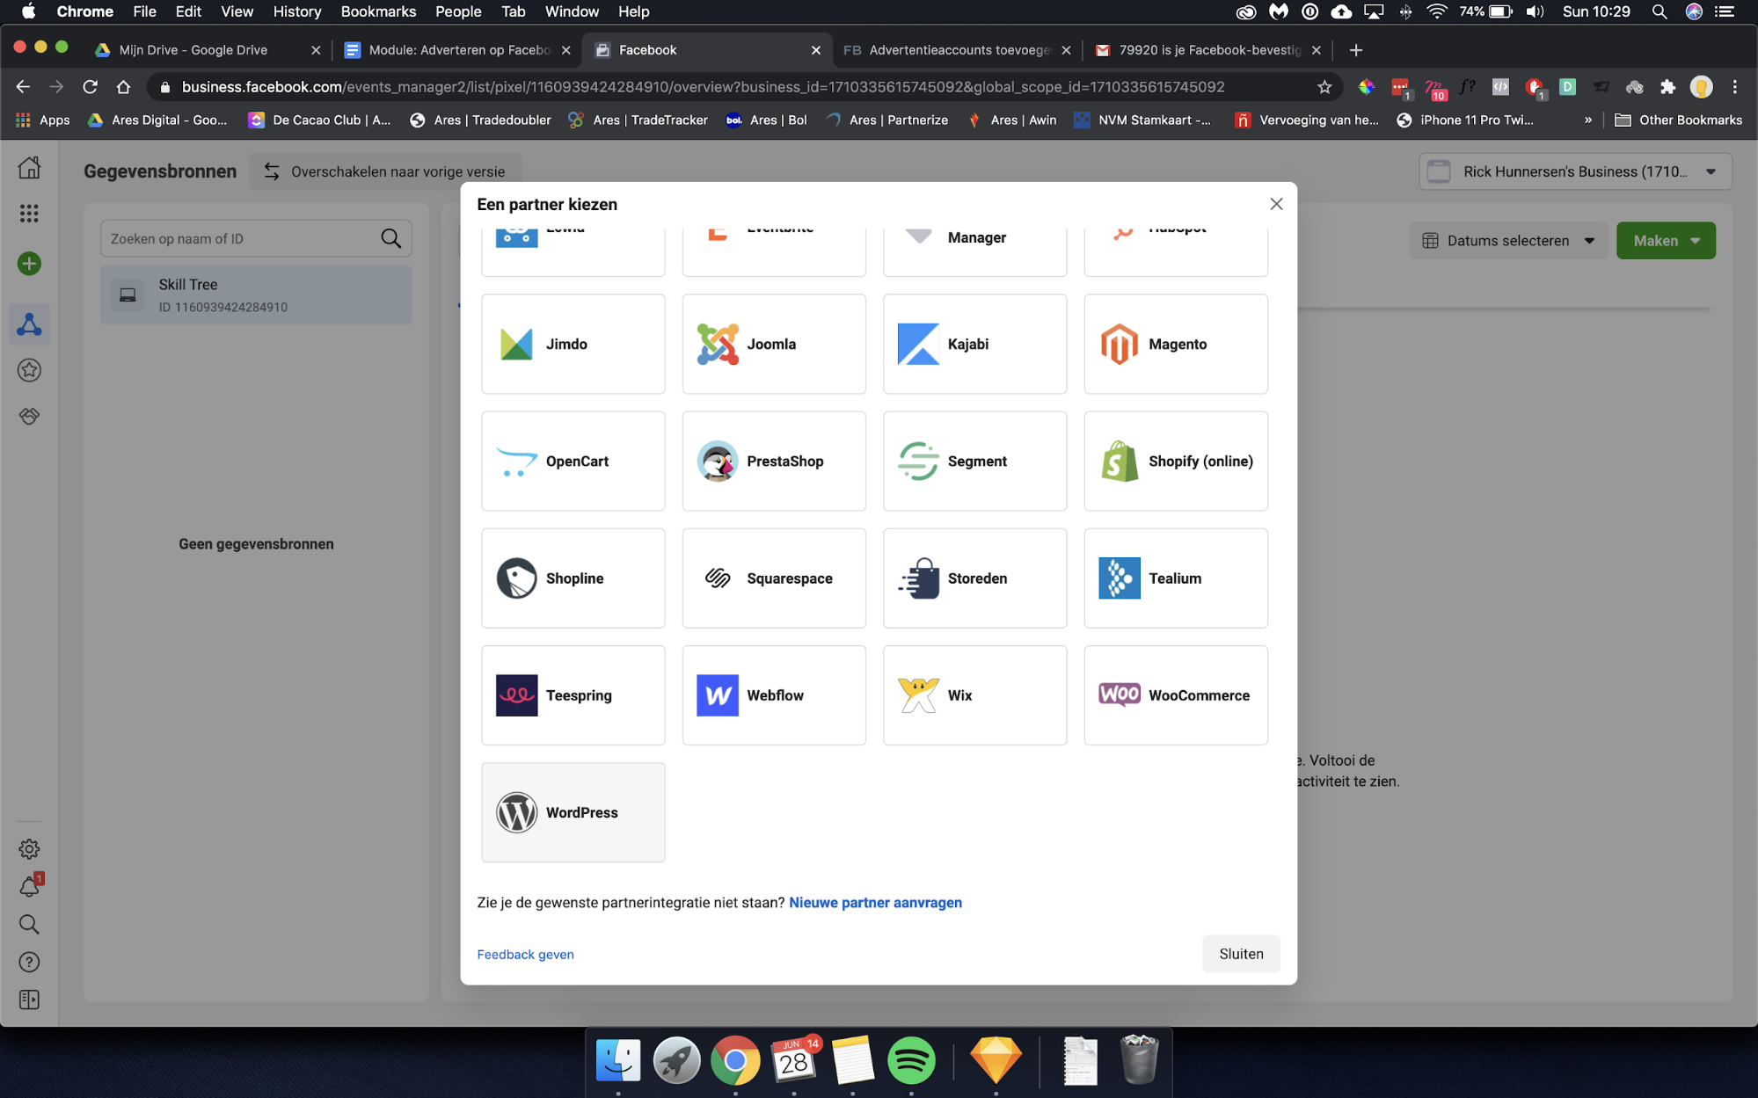
Task: Open the Maken dropdown button
Action: [x=1666, y=240]
